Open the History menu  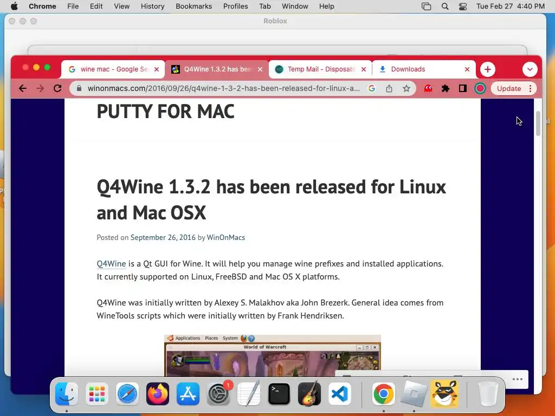click(152, 6)
